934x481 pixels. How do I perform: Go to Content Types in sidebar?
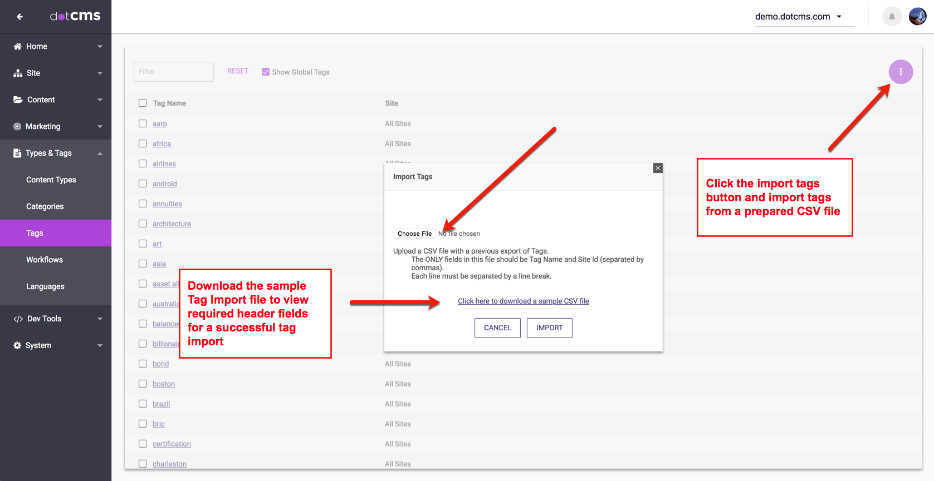(x=51, y=180)
